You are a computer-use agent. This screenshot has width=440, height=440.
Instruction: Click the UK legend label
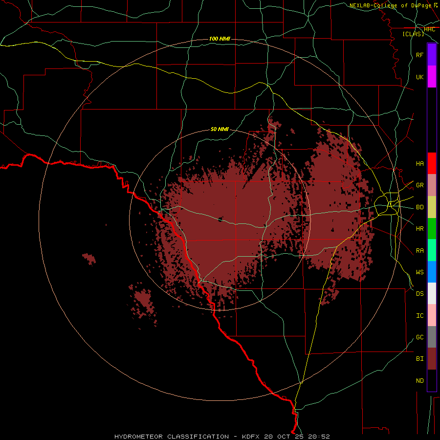tap(419, 77)
